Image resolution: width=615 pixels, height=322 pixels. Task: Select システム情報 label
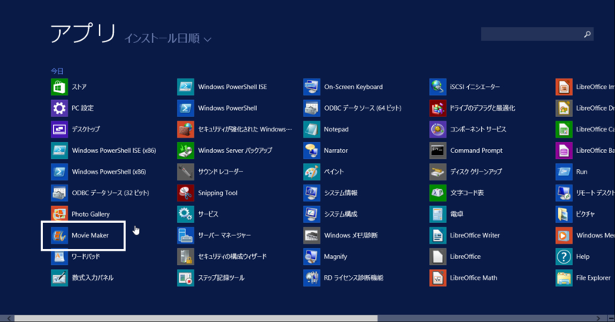click(x=341, y=193)
